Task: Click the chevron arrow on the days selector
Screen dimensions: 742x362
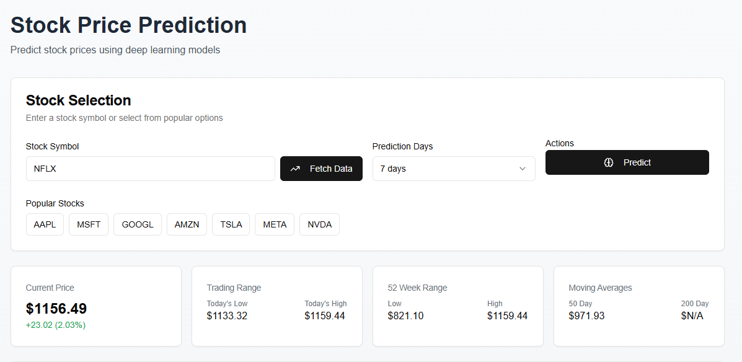Action: tap(523, 169)
